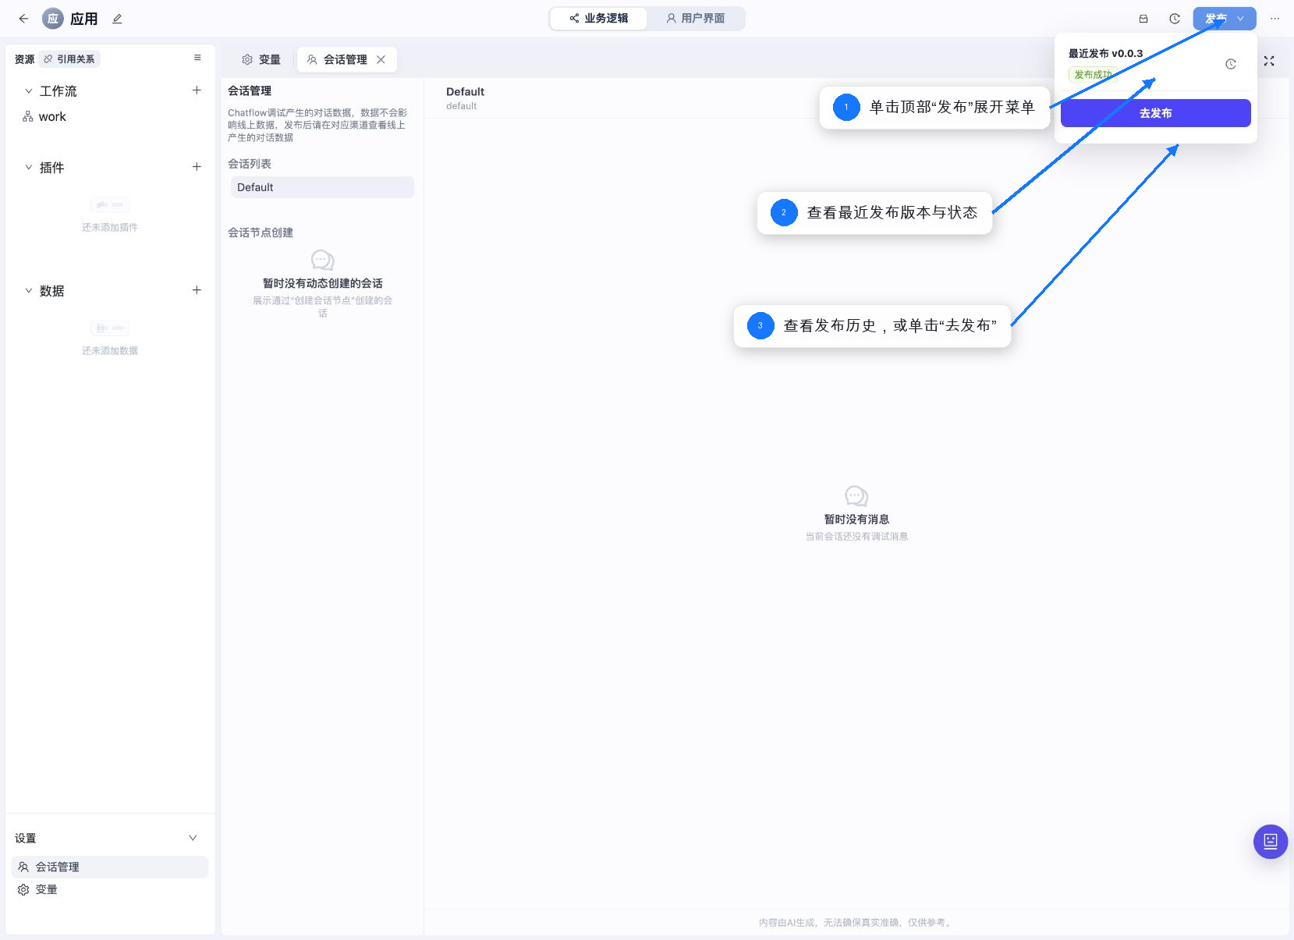Click the 还未添加插件 placeholder

pos(110,228)
